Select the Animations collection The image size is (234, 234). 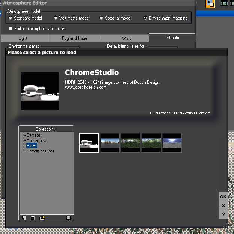point(36,140)
